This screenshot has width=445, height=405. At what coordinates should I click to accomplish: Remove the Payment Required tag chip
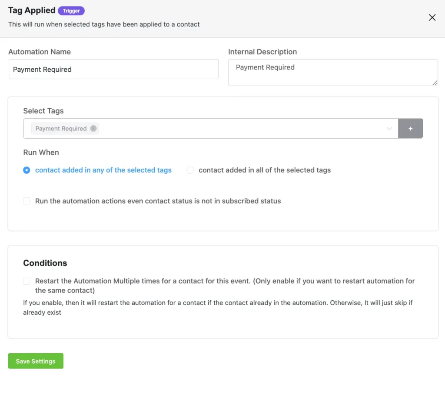tap(93, 129)
